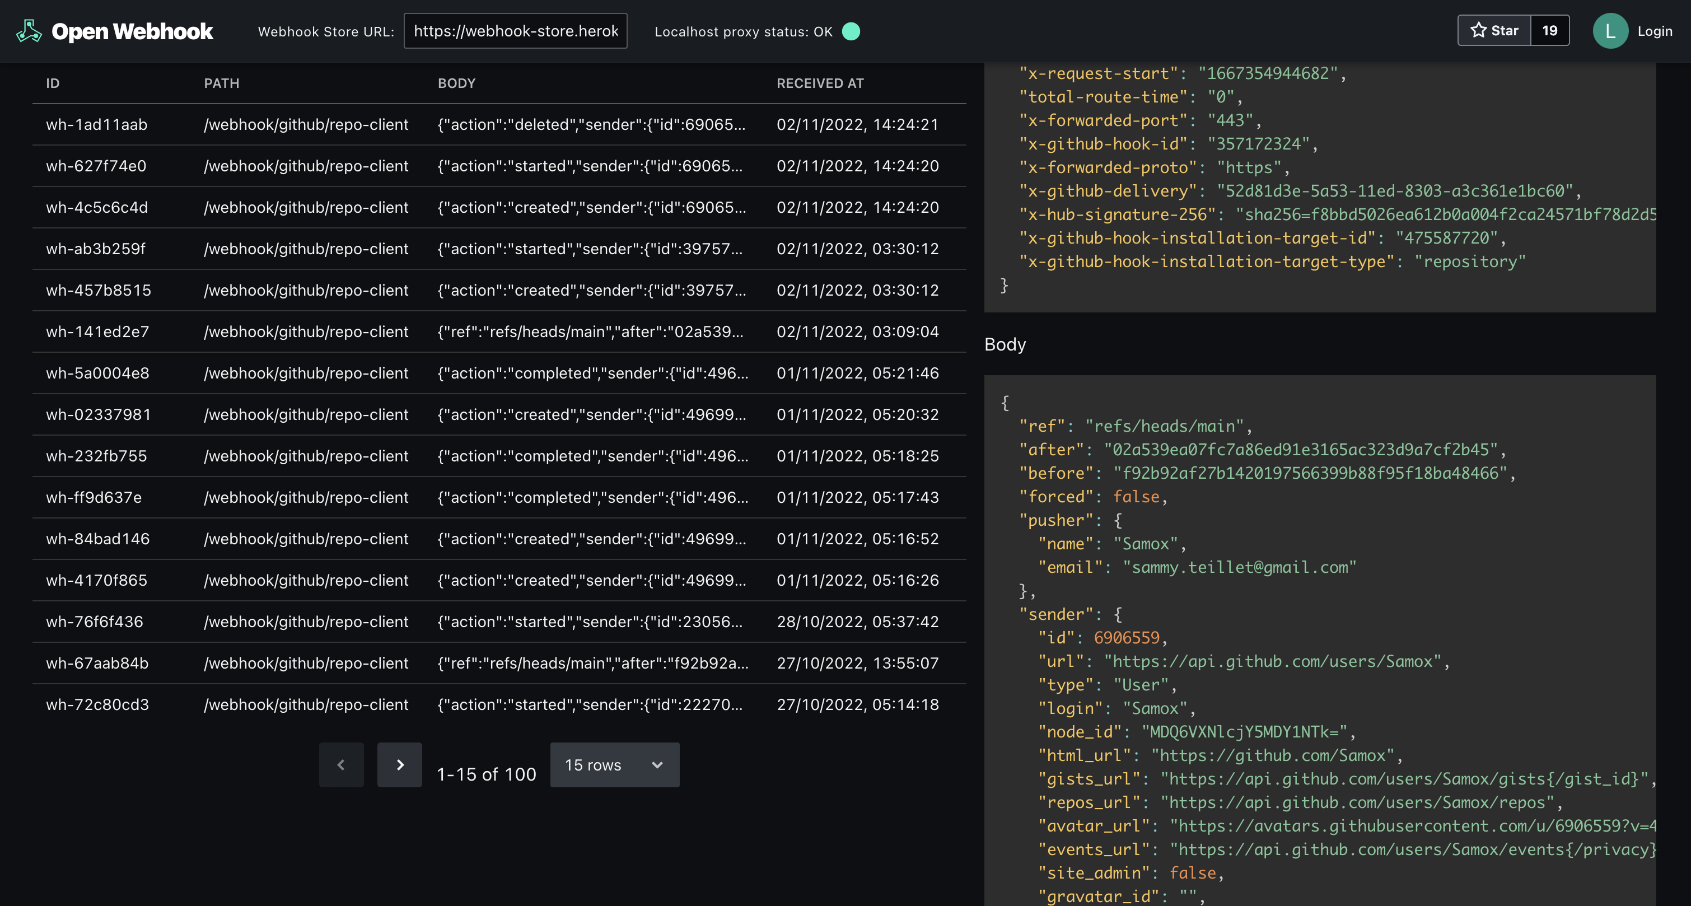Image resolution: width=1691 pixels, height=906 pixels.
Task: Select webhook row wh-ab3b259f
Action: click(x=499, y=249)
